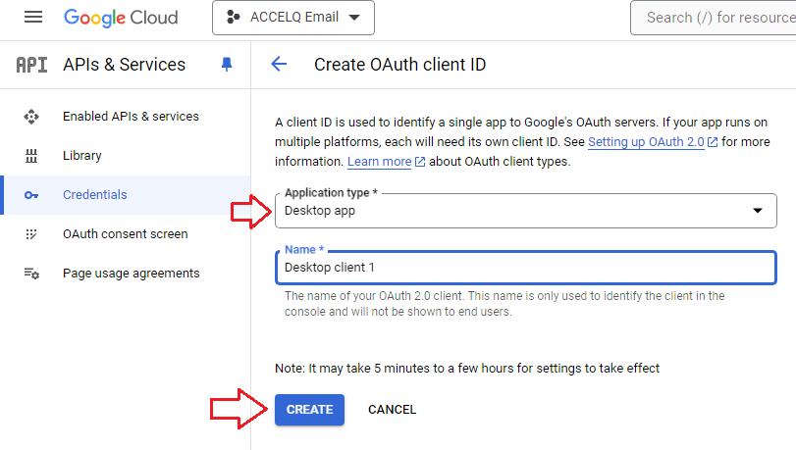Click the OAuth consent screen icon
796x450 pixels.
pyautogui.click(x=31, y=234)
